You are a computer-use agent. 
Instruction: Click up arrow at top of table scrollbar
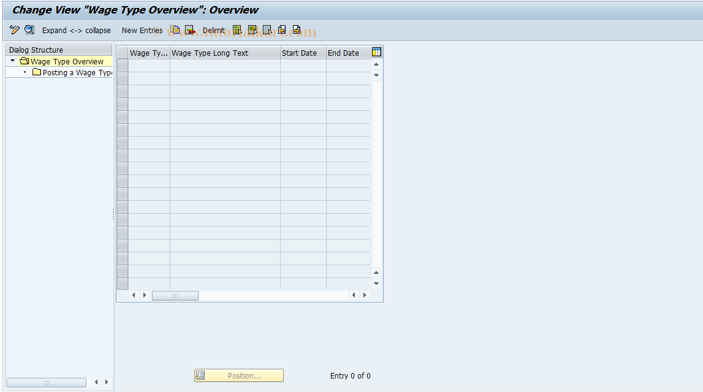click(376, 64)
